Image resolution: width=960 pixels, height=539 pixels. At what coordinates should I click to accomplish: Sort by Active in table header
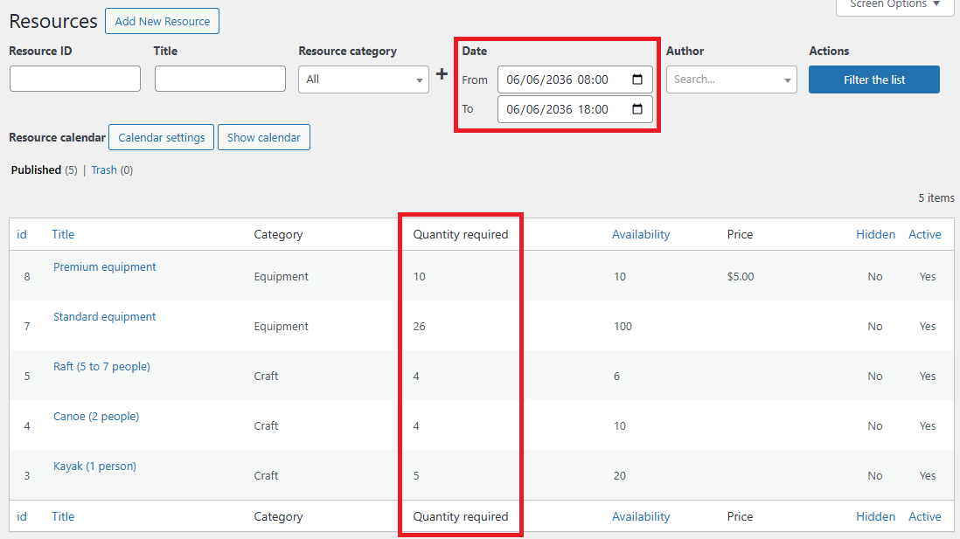coord(924,234)
